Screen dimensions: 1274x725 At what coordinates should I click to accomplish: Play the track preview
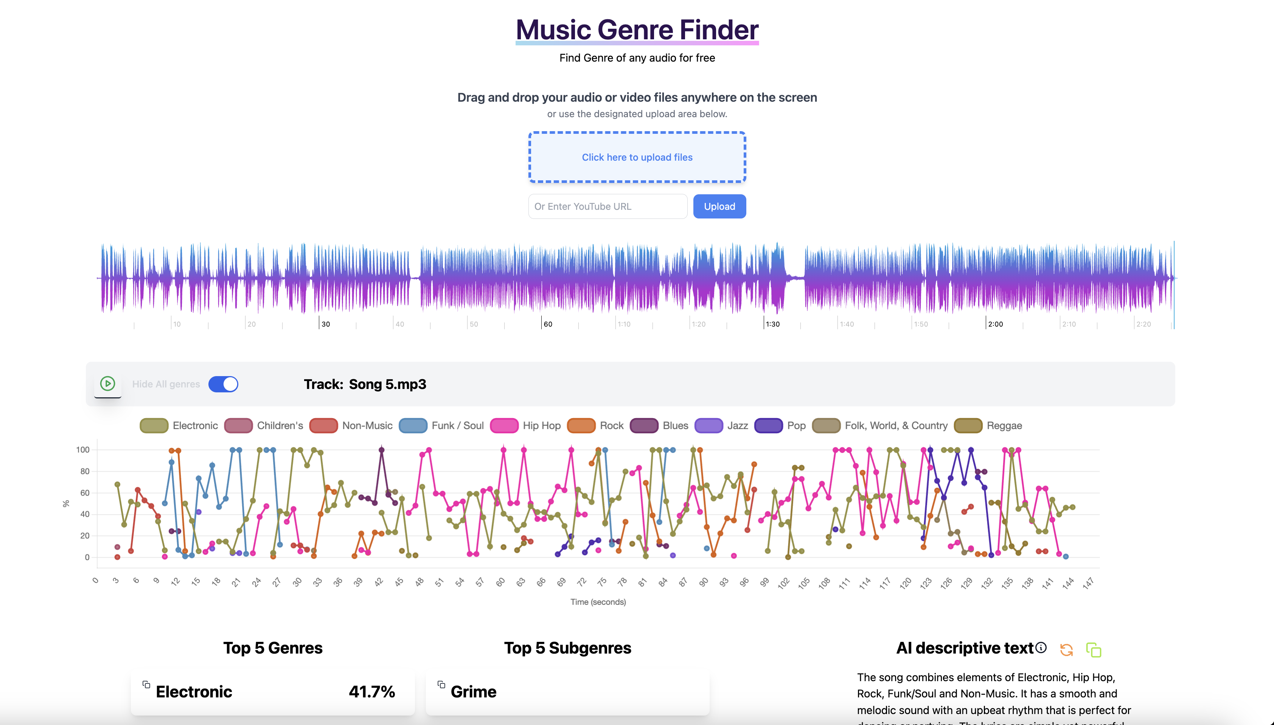click(108, 383)
